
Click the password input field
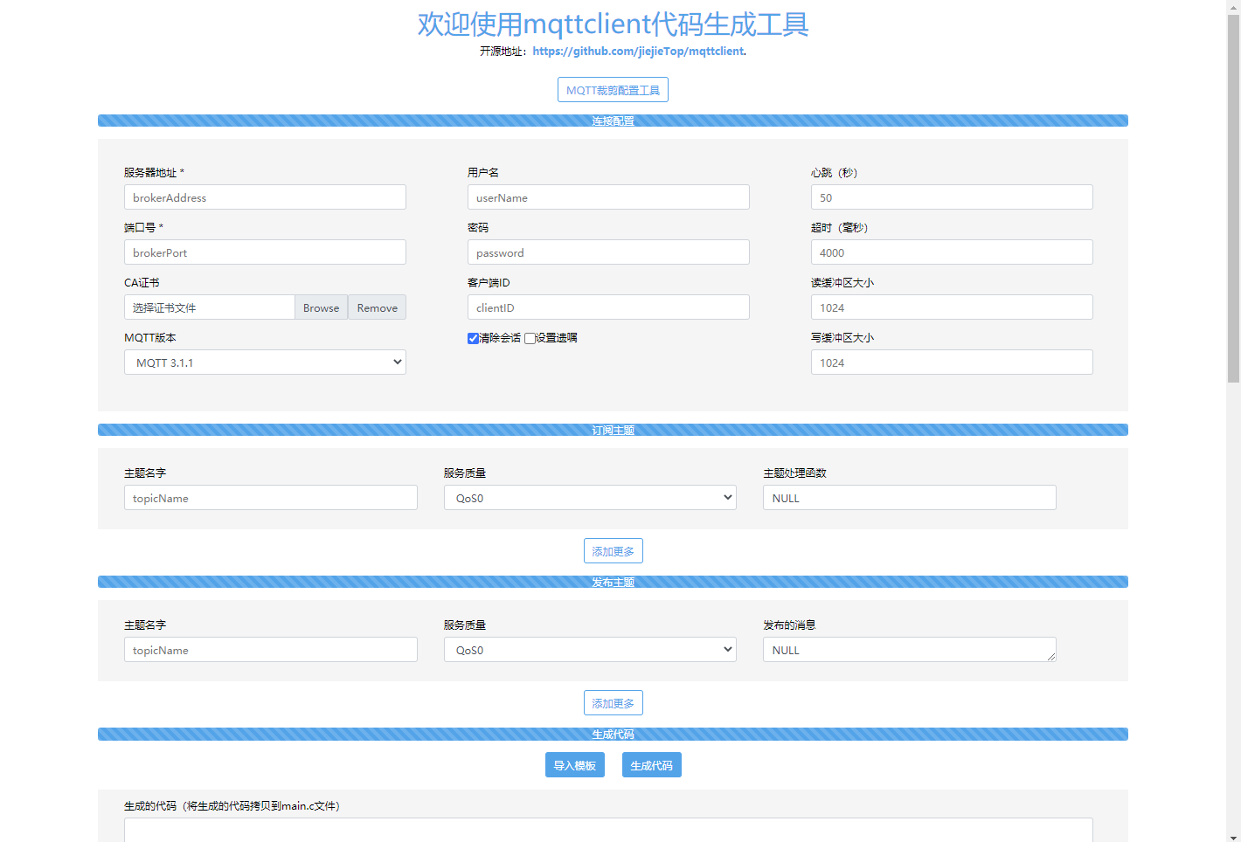tap(607, 252)
